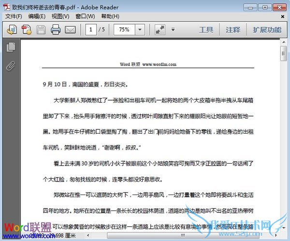Click the export PDF online icon
The height and width of the screenshot is (241, 290).
coord(12,30)
